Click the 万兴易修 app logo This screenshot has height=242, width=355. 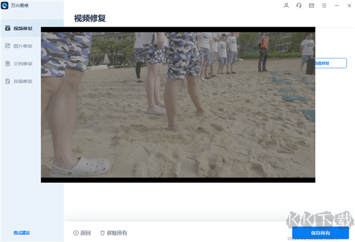coord(5,5)
